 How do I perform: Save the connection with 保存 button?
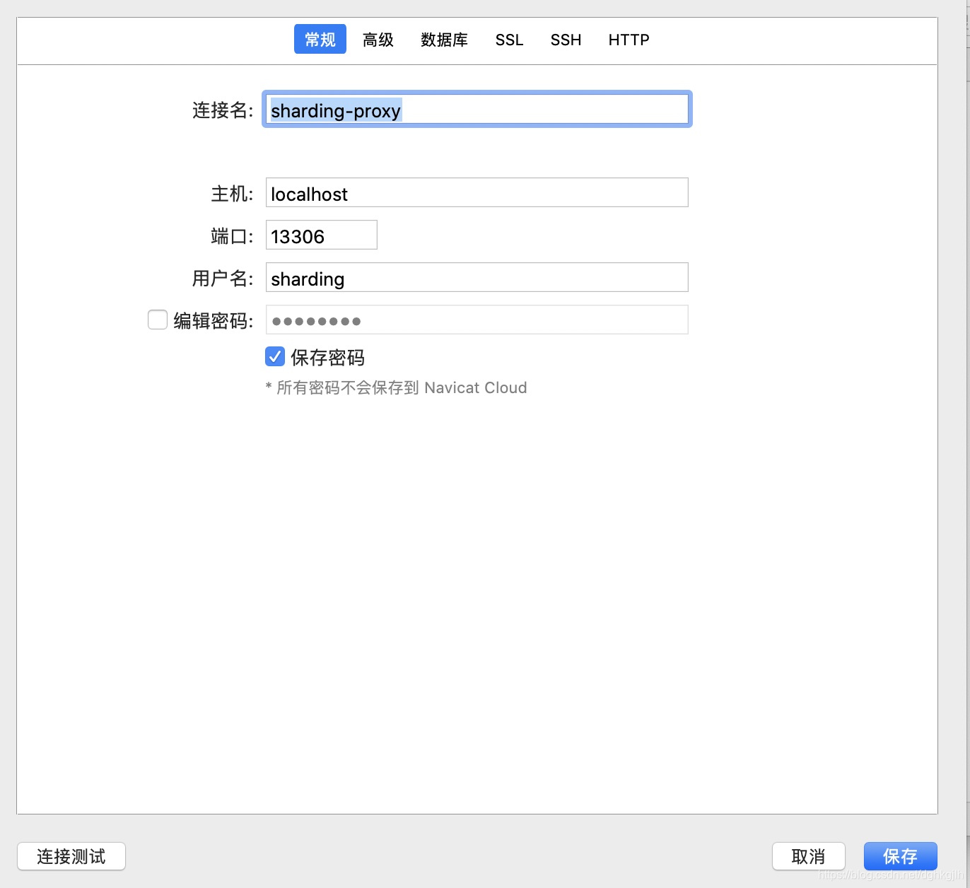901,856
